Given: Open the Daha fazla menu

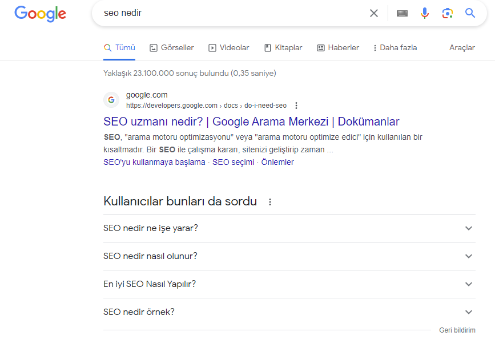Looking at the screenshot, I should (x=395, y=48).
